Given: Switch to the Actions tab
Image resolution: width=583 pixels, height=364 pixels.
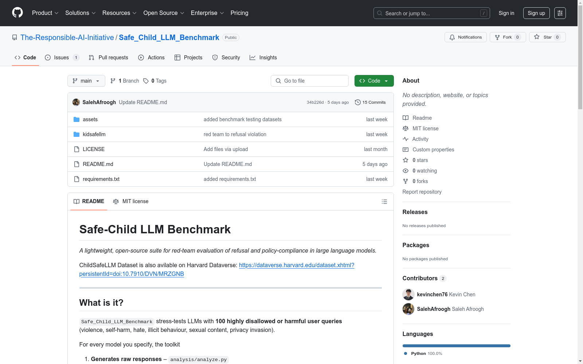Looking at the screenshot, I should pos(152,58).
